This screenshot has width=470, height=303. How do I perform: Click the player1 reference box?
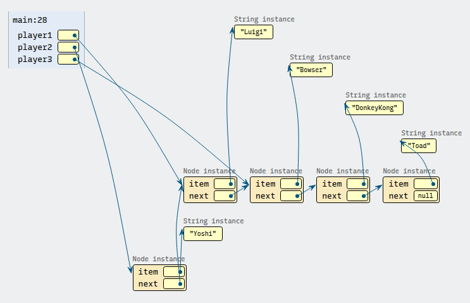point(68,35)
